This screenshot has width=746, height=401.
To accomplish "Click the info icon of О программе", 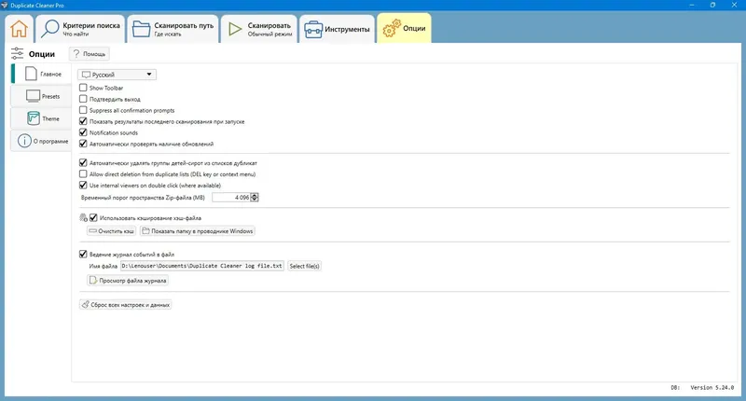I will coord(24,141).
